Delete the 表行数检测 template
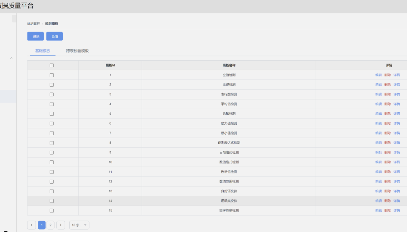The width and height of the screenshot is (407, 232). [387, 94]
